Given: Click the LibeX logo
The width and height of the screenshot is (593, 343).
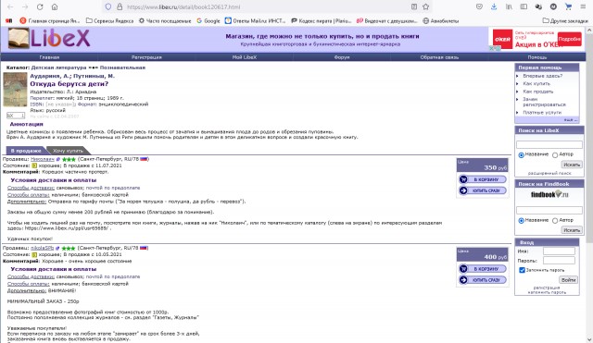Looking at the screenshot, I should 49,39.
